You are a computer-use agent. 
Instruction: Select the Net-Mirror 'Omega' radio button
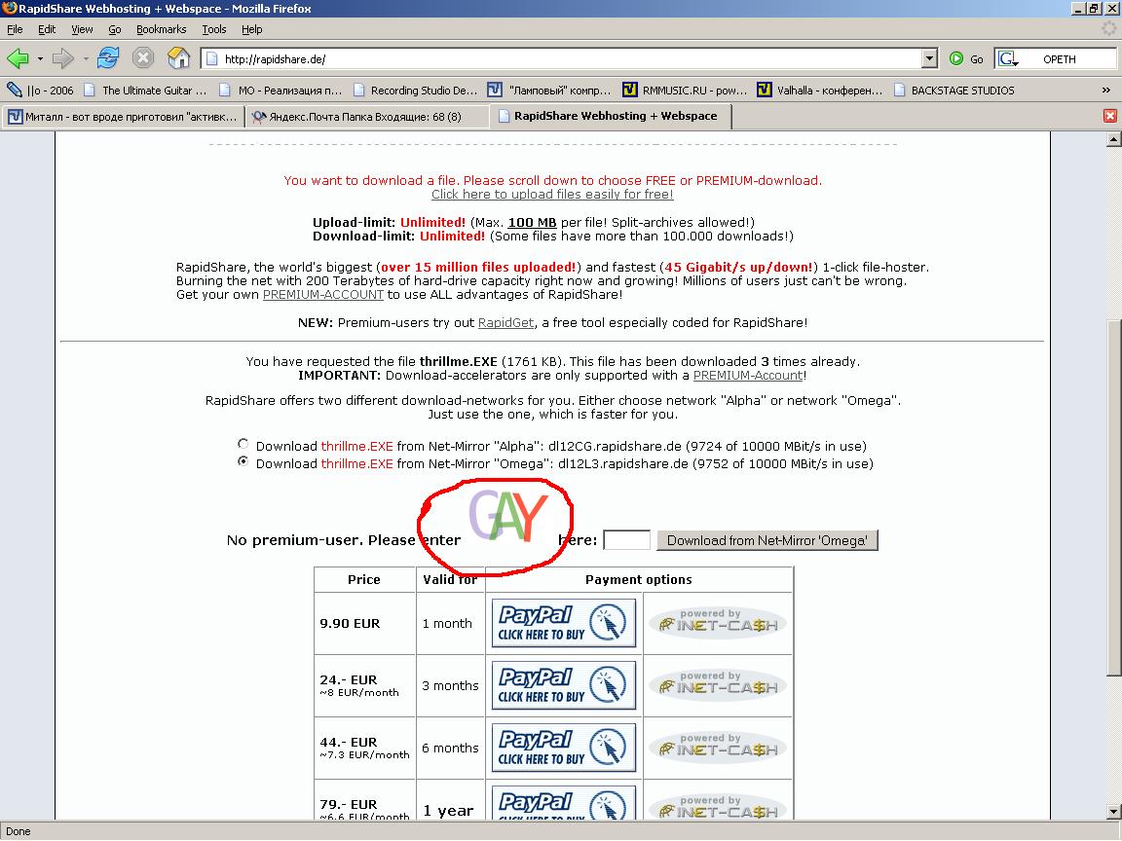coord(243,461)
